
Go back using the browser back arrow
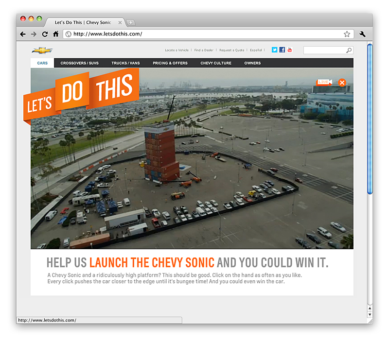click(23, 34)
